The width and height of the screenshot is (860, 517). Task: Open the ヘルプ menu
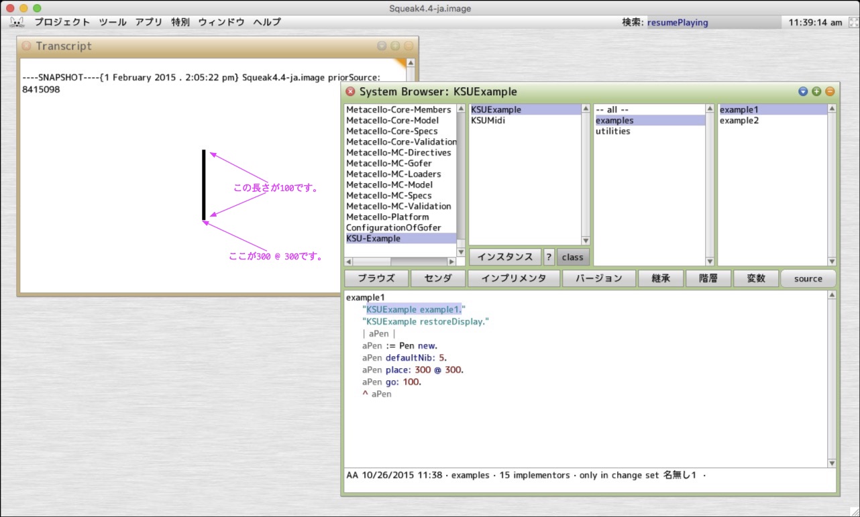pyautogui.click(x=267, y=22)
